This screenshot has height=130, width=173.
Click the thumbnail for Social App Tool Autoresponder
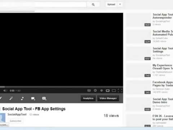(138, 20)
